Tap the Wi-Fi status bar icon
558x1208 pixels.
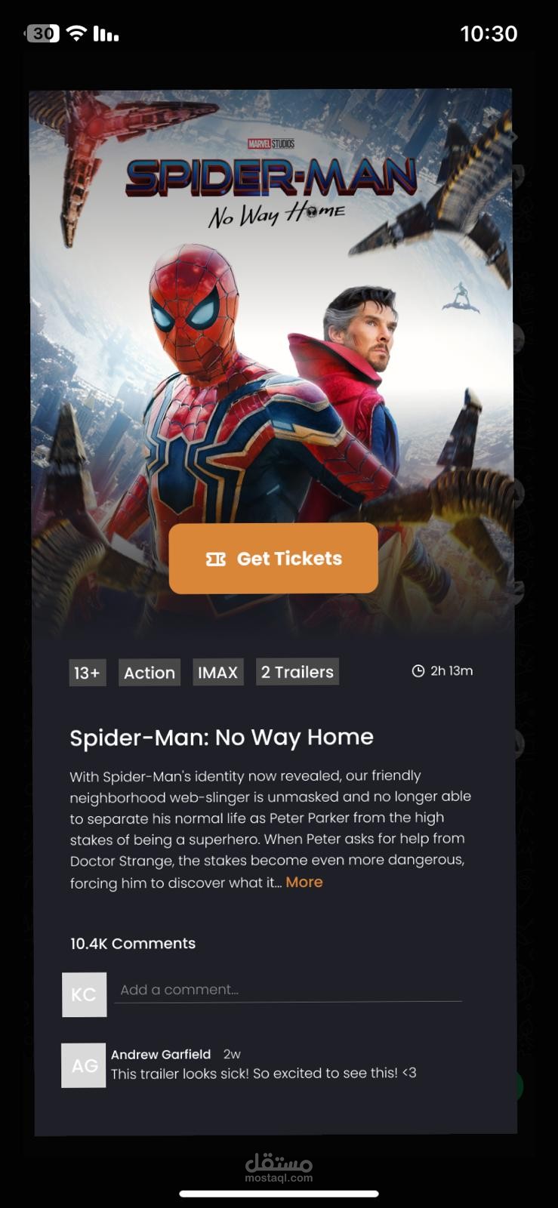coord(76,33)
